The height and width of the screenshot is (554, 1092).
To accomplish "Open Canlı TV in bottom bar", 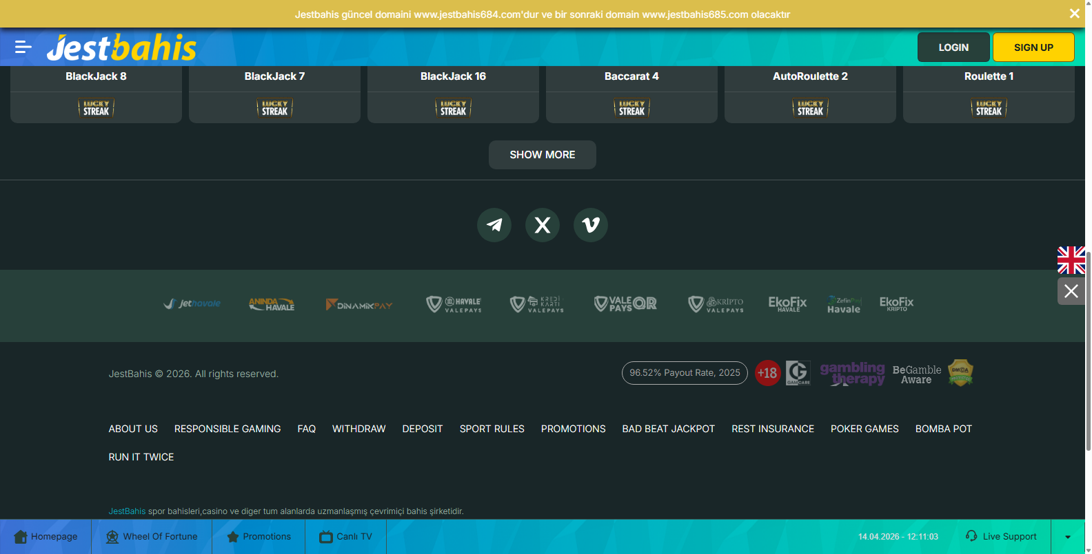I will (x=345, y=537).
